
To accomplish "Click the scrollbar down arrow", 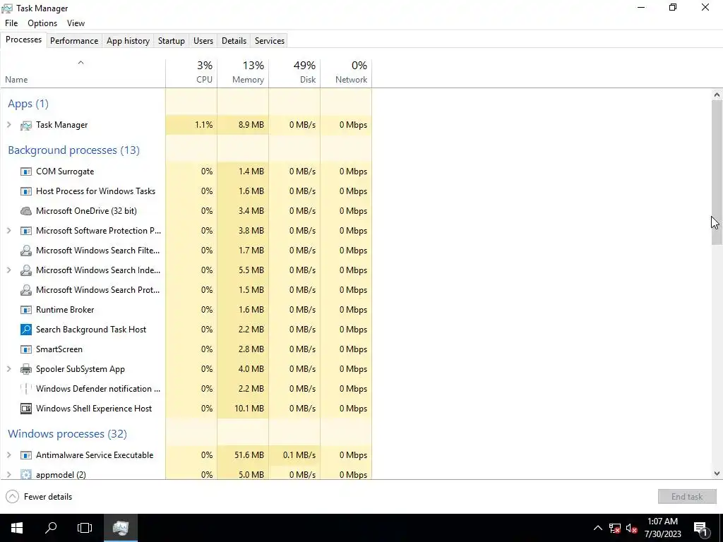I will tap(717, 474).
